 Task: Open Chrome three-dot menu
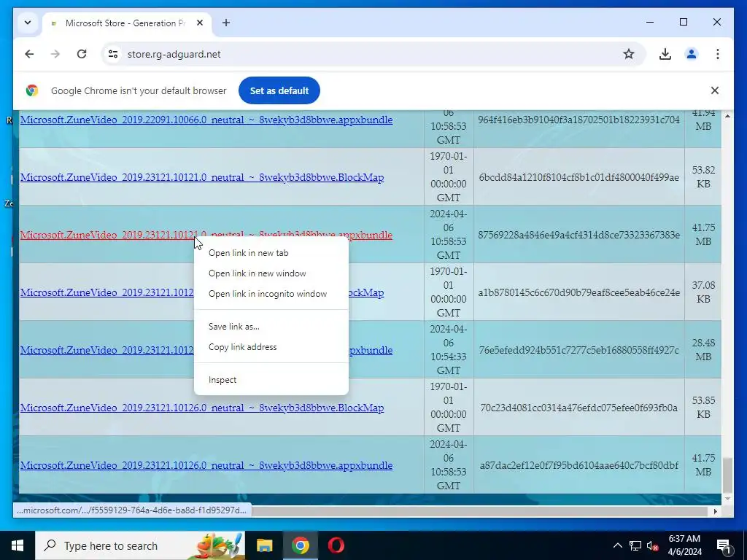pos(718,54)
